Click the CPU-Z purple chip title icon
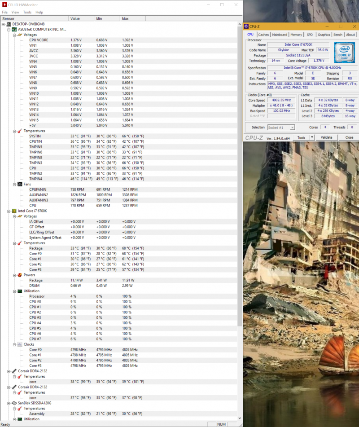 tap(246, 26)
